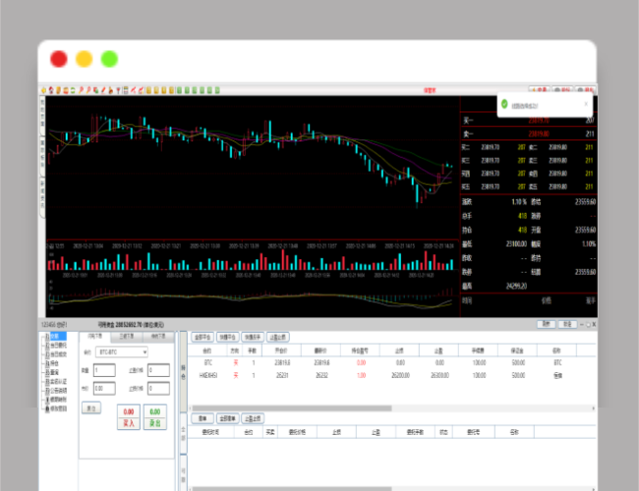Image resolution: width=639 pixels, height=491 pixels.
Task: Click the green 卖出 sell button
Action: point(155,417)
